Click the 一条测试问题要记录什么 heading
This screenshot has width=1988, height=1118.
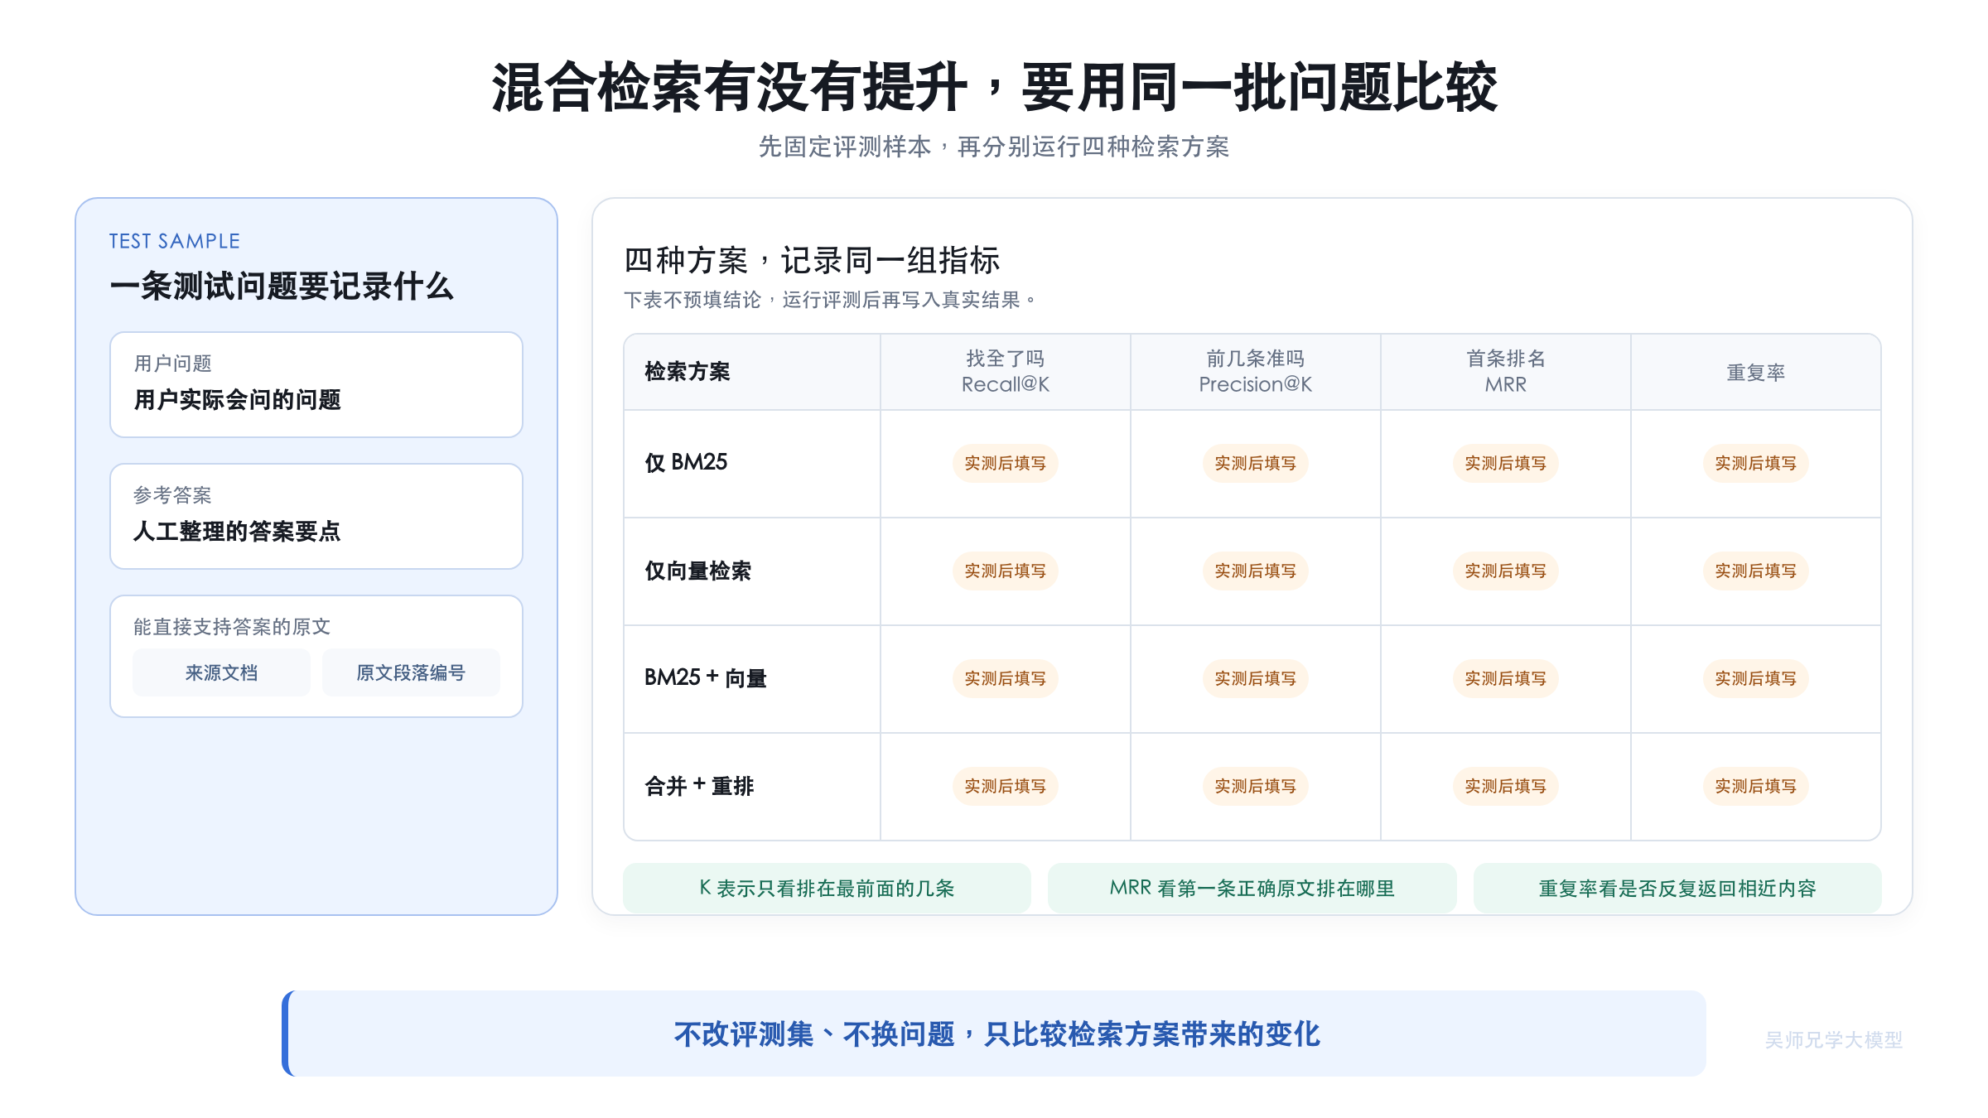pos(282,287)
